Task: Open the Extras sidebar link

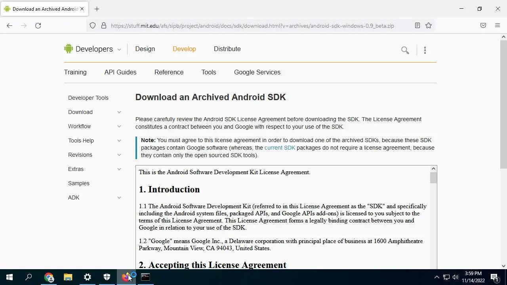Action: coord(76,169)
